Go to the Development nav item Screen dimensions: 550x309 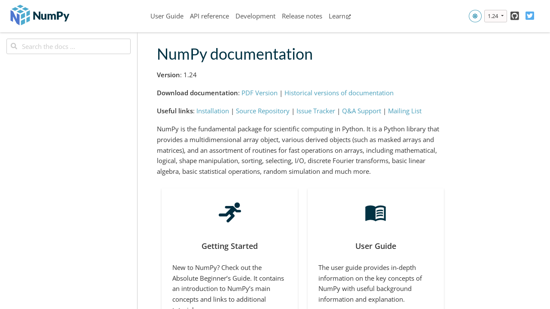[x=255, y=16]
